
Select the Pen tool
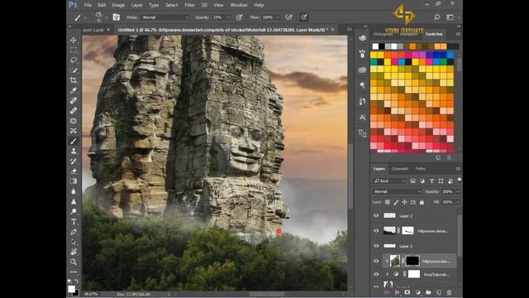point(74,232)
